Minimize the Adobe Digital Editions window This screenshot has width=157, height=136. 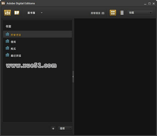(145, 4)
